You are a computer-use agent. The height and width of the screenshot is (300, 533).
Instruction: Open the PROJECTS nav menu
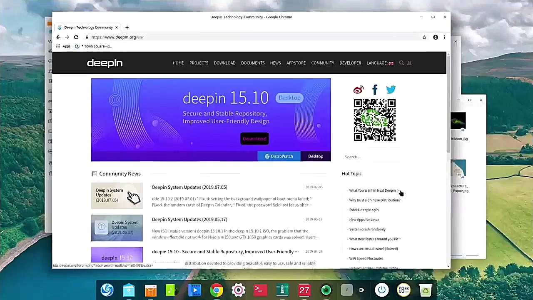(199, 63)
